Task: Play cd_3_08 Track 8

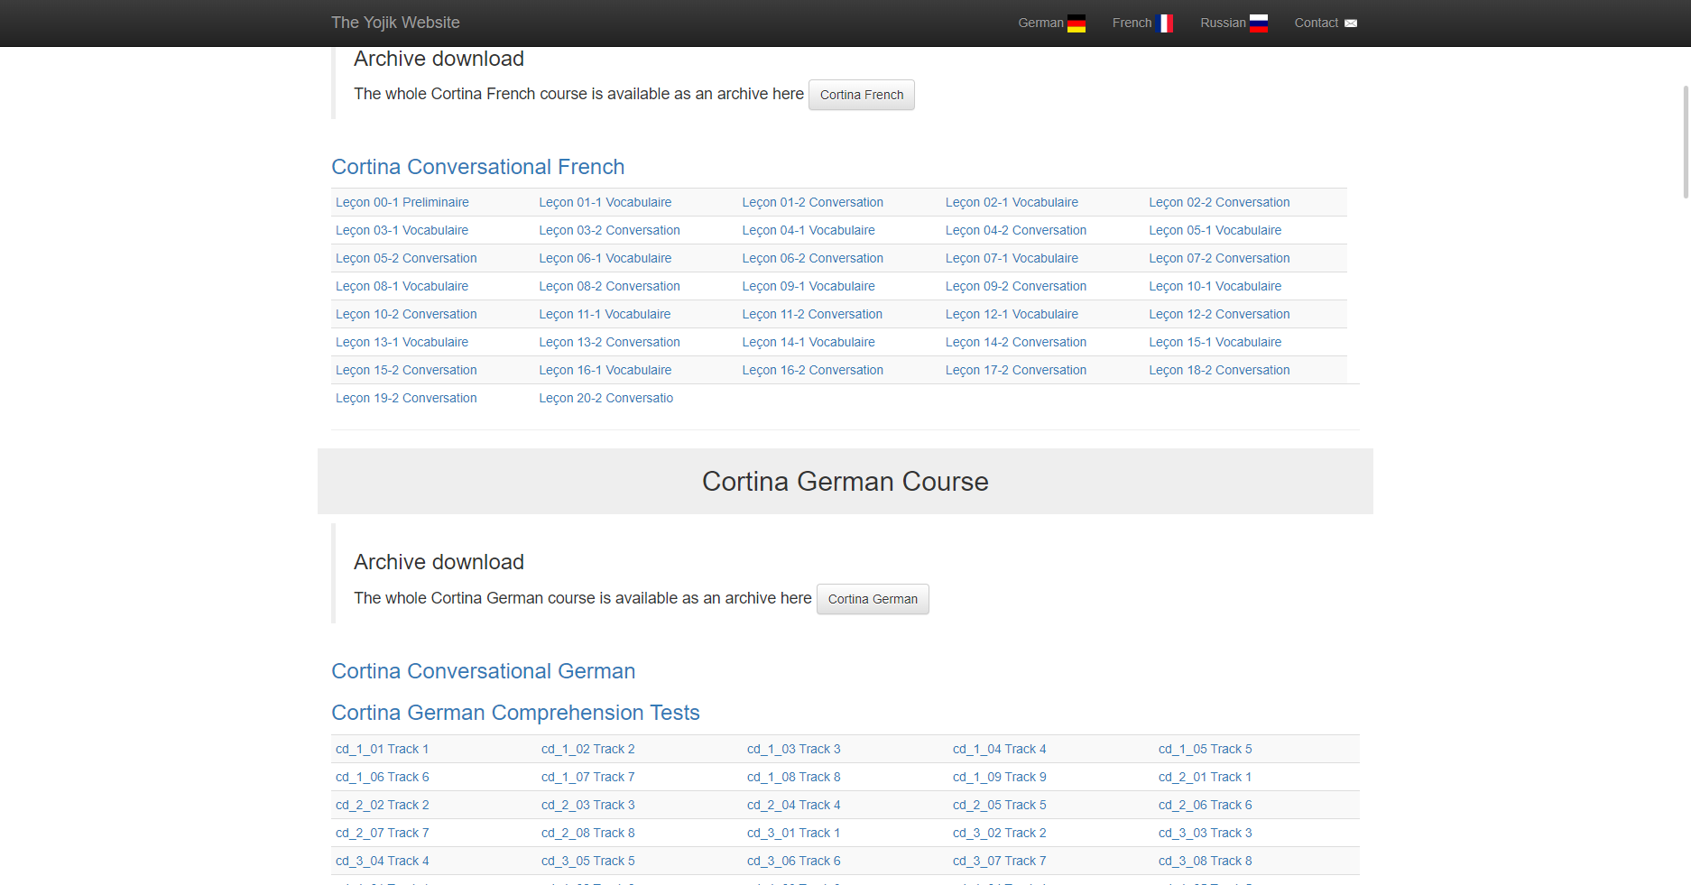Action: (x=1205, y=861)
